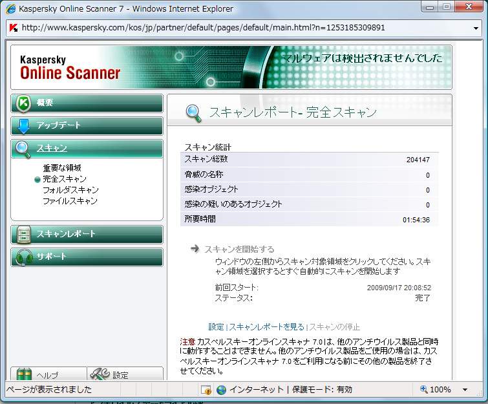
Task: Click the magnifier icon on スキャン menu
Action: 23,149
